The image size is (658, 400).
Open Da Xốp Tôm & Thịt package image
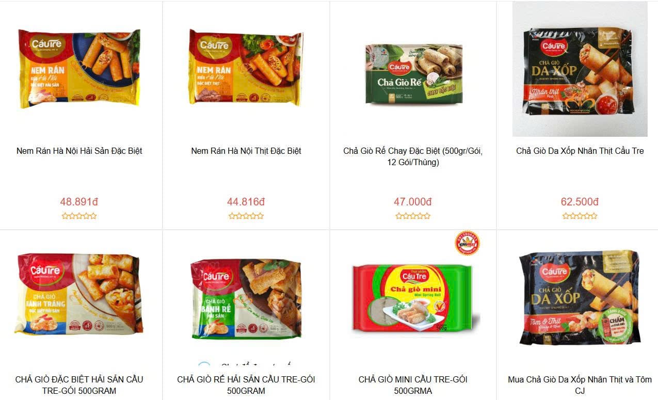pyautogui.click(x=580, y=298)
